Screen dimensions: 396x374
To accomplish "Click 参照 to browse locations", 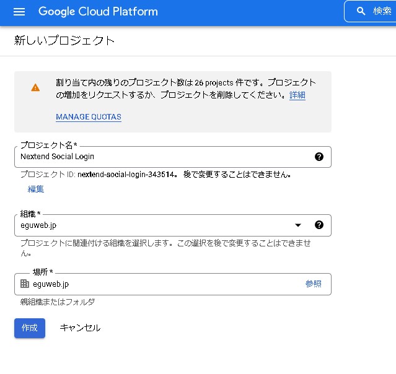I will click(x=313, y=284).
